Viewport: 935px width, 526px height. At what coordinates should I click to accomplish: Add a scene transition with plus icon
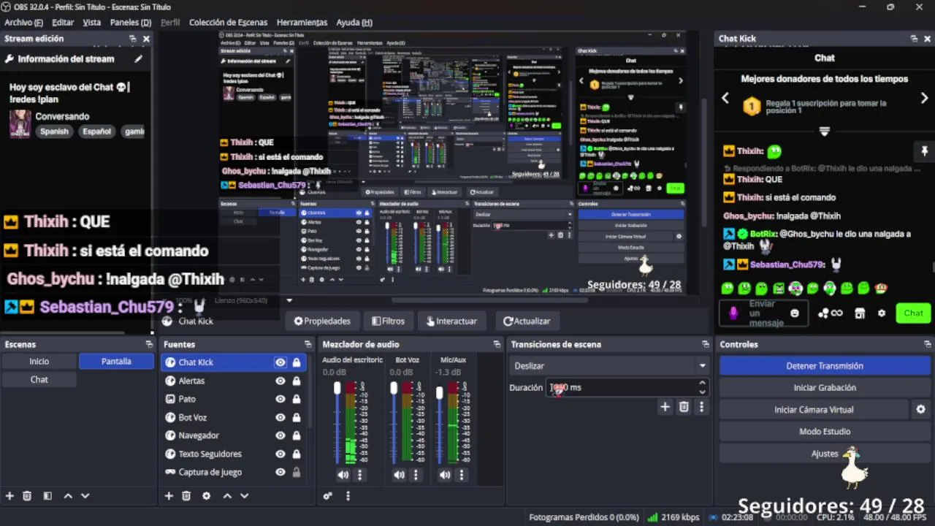pos(665,407)
